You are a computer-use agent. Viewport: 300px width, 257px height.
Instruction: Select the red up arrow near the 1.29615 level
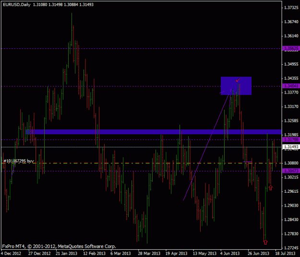click(x=270, y=187)
